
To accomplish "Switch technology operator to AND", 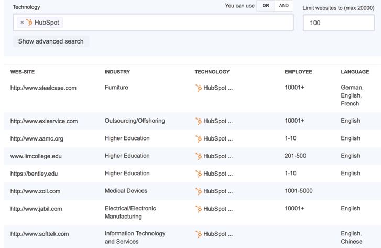I will [x=284, y=6].
